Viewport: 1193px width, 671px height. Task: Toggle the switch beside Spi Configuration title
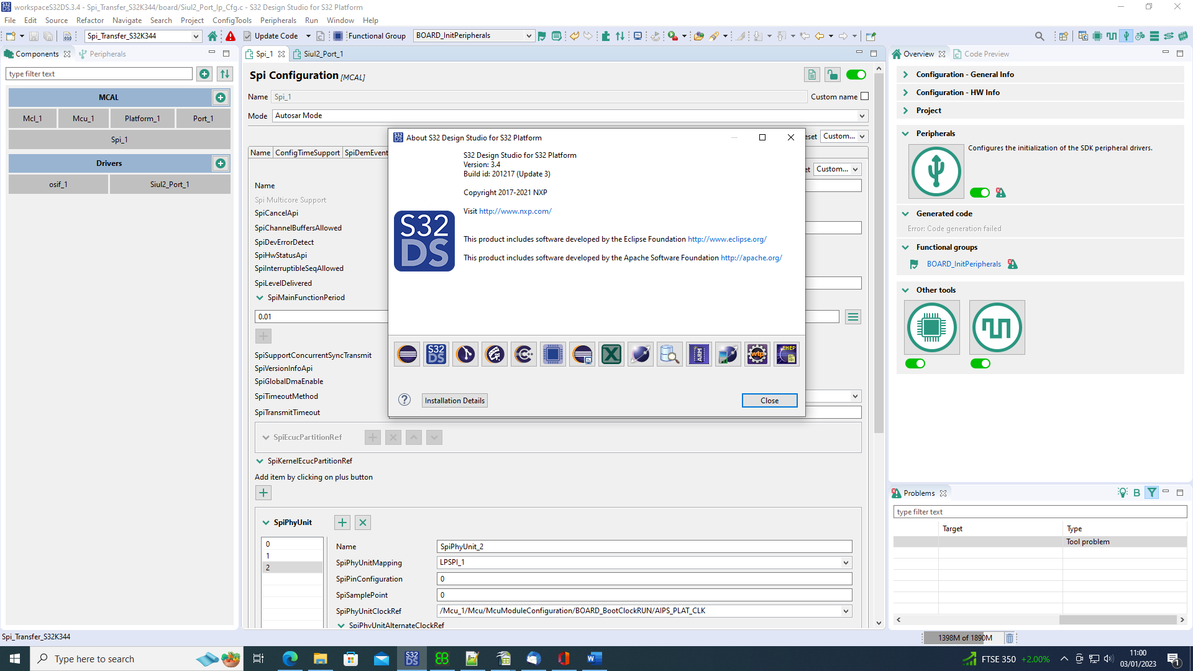coord(856,74)
